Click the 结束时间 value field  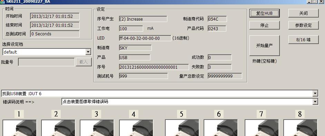[55, 25]
